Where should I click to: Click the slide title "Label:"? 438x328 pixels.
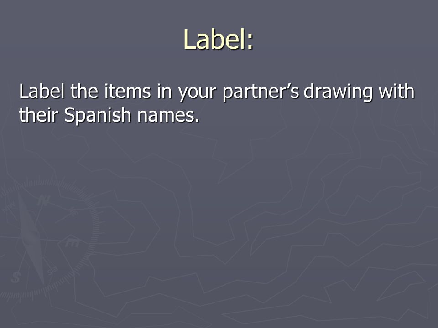(x=219, y=39)
